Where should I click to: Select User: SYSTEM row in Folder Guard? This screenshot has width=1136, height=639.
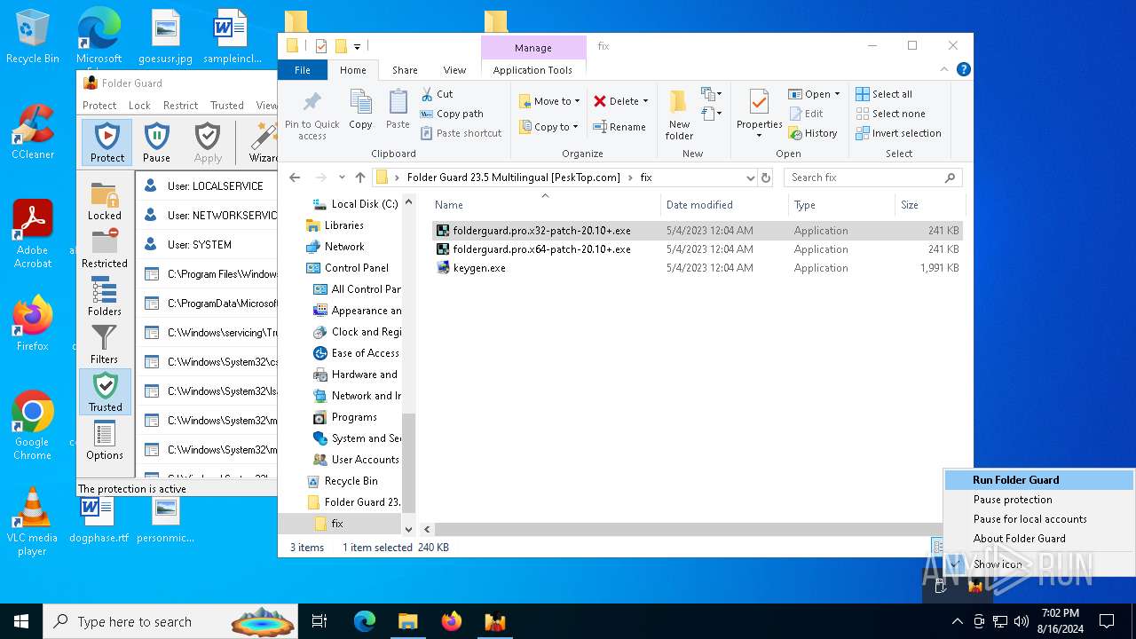click(x=207, y=244)
